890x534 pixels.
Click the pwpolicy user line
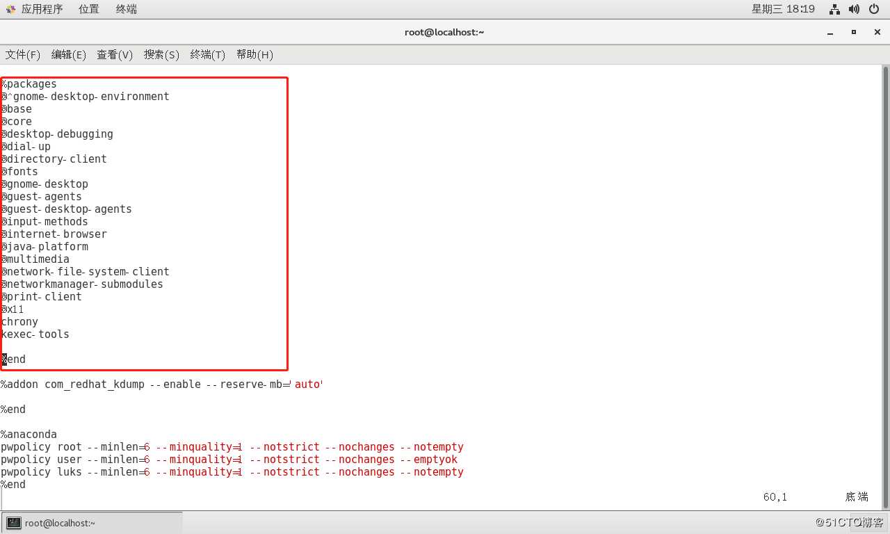(229, 460)
